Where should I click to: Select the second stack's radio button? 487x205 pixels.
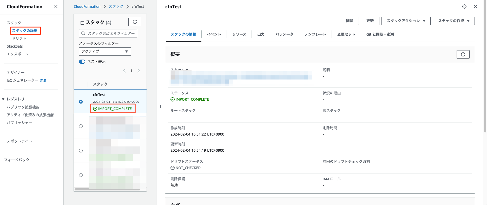tap(81, 126)
